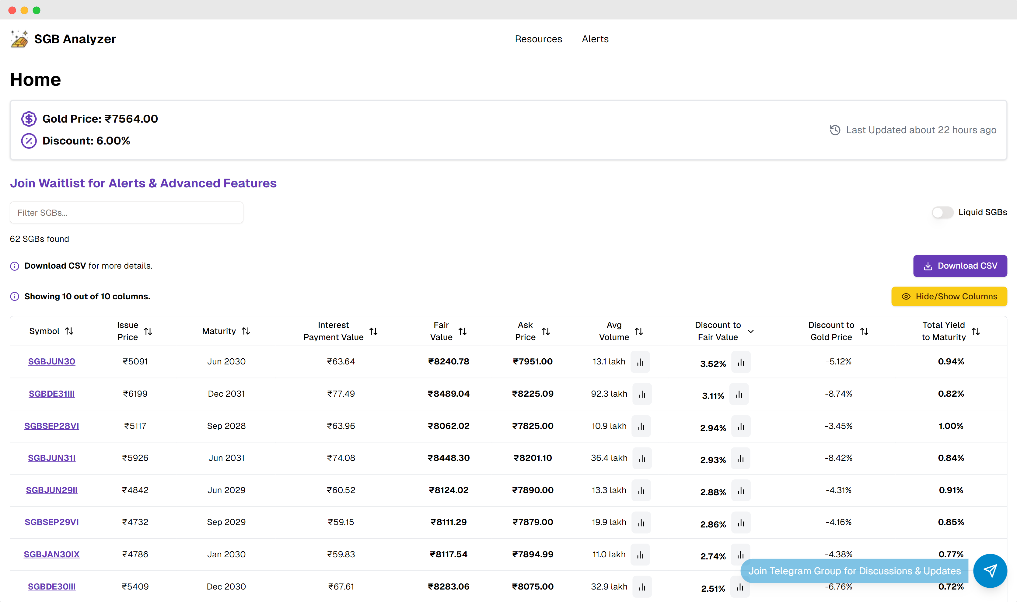Click the -8.42% discount to gold cell
The width and height of the screenshot is (1017, 602).
coord(838,458)
